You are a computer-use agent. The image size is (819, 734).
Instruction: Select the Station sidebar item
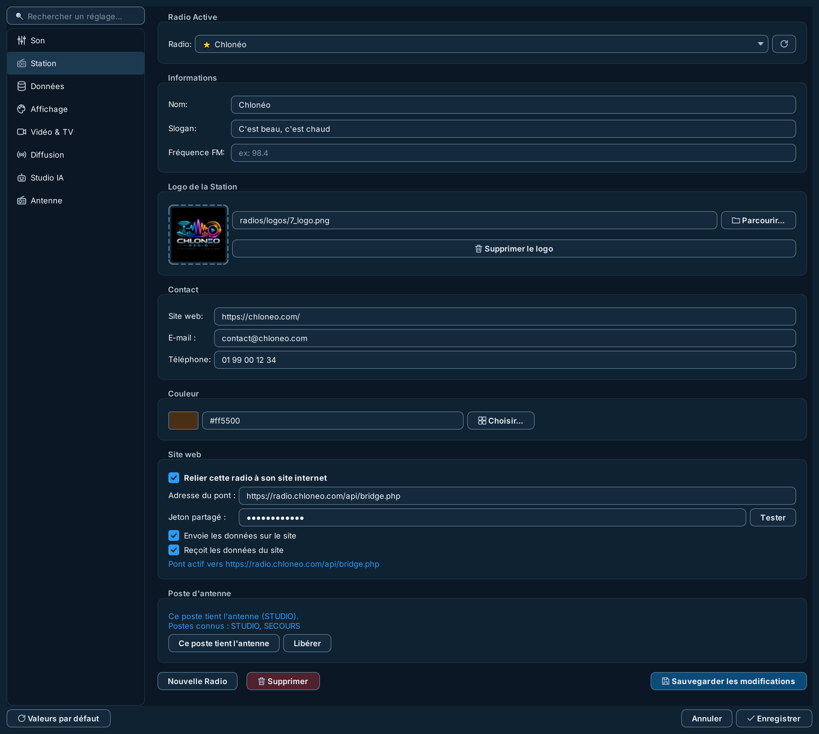pyautogui.click(x=76, y=63)
